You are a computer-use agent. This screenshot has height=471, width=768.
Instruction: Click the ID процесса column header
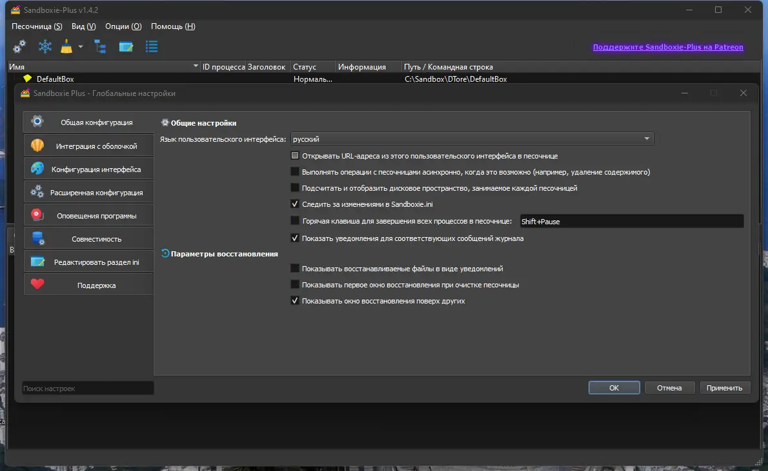223,67
